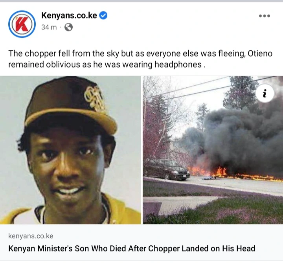Click the parked car in crash photo
This screenshot has height=263, width=283.
(x=166, y=170)
